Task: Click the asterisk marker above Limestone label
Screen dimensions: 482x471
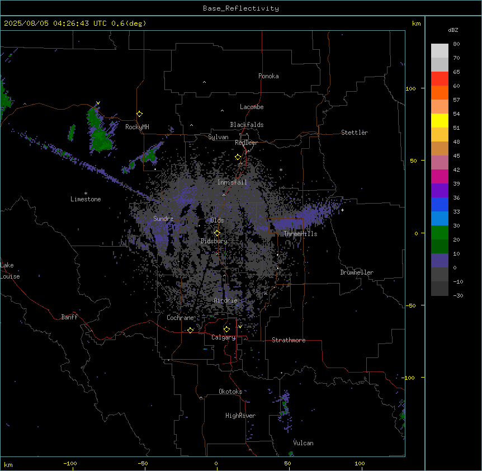Action: pyautogui.click(x=86, y=194)
